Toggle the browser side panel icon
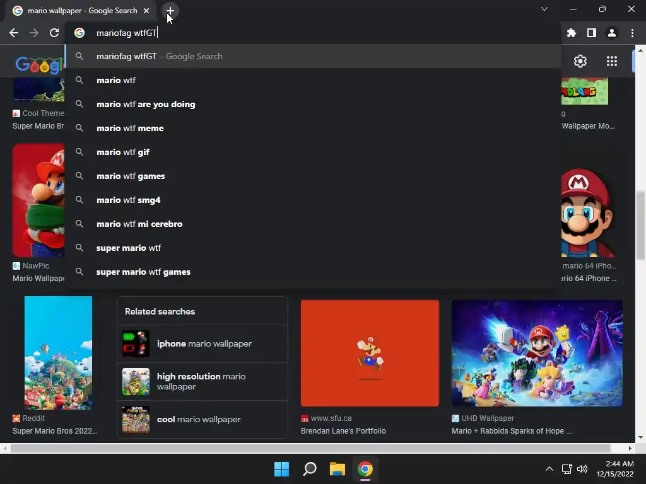 coord(592,33)
